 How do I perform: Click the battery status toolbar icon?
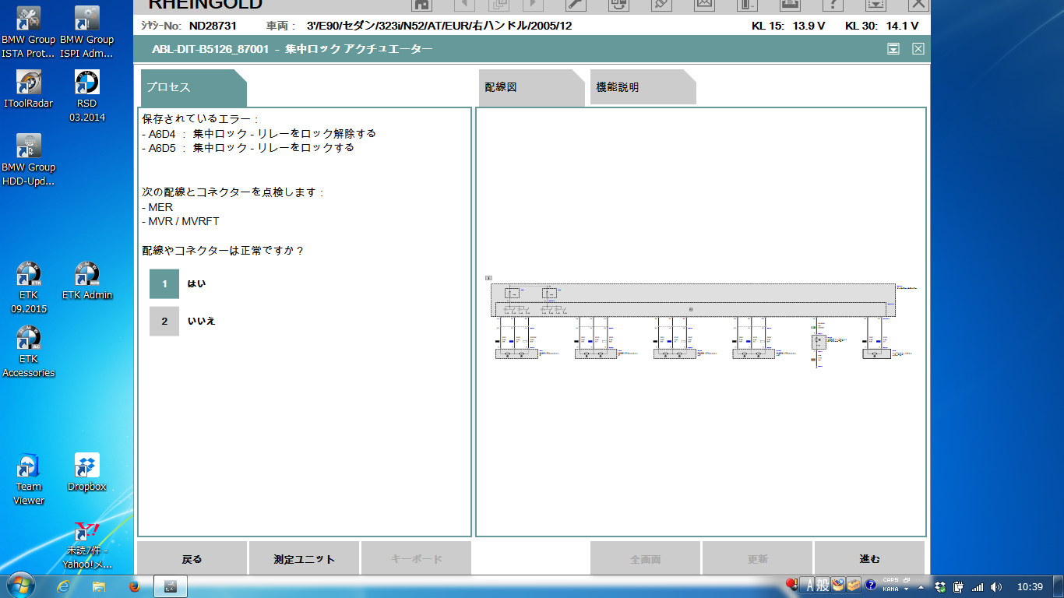point(747,4)
